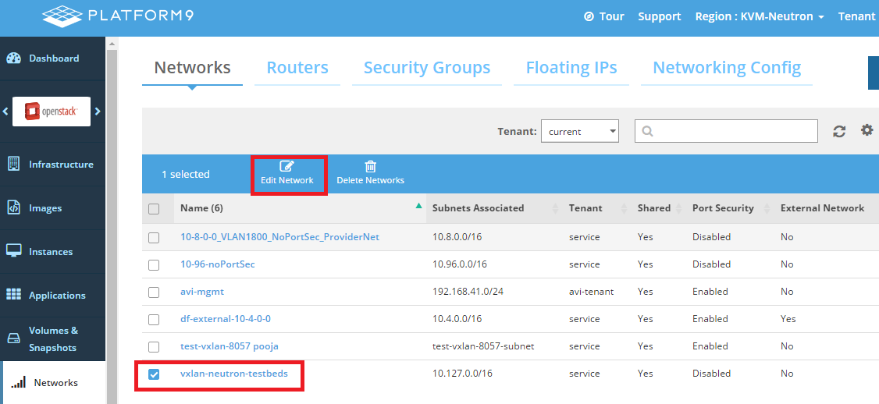Click the right arrow beside openstack logo
879x404 pixels.
(98, 112)
